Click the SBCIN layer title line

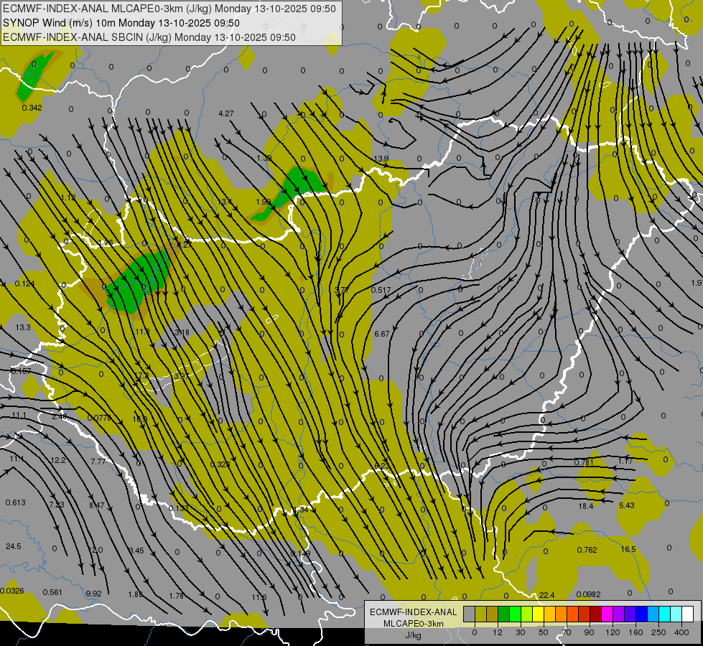coord(149,37)
